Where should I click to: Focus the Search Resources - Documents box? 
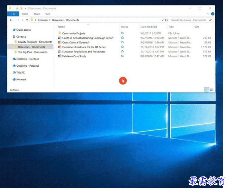(x=189, y=20)
